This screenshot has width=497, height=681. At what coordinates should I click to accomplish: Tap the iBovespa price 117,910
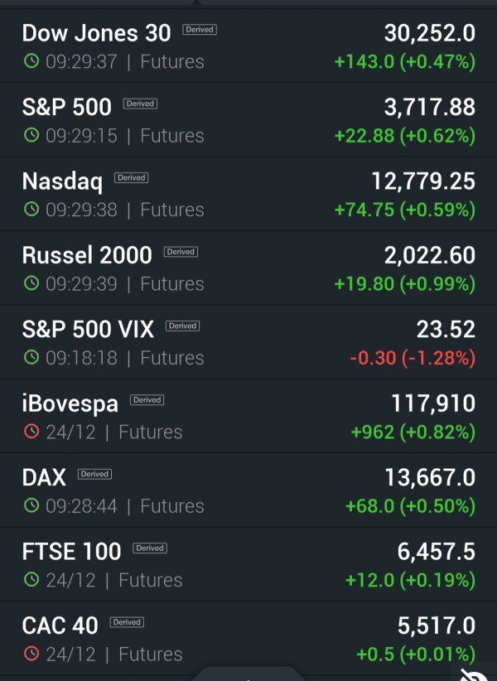433,403
